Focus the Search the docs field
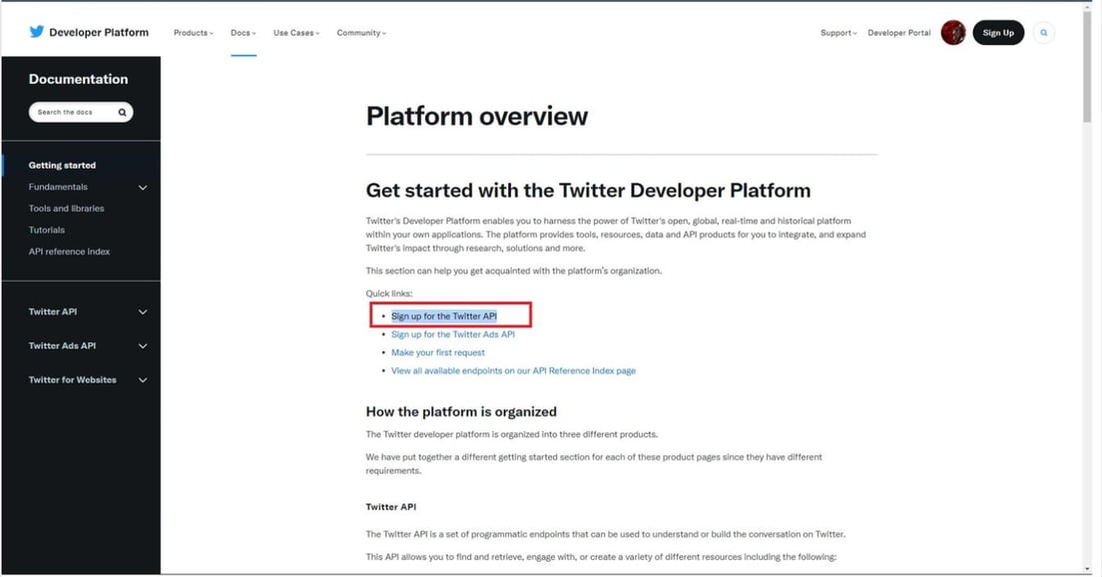Screen dimensions: 1102x577 81,113
